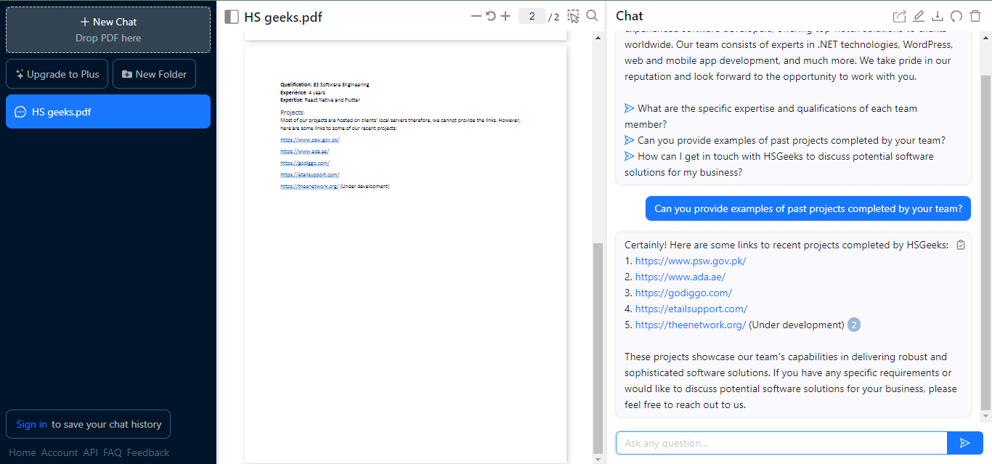The height and width of the screenshot is (464, 992).
Task: Send the message with arrow button
Action: [964, 443]
